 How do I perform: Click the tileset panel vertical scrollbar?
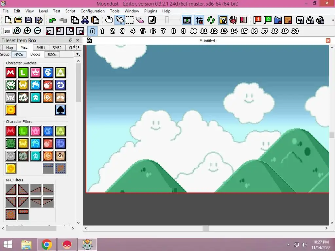tap(78, 82)
